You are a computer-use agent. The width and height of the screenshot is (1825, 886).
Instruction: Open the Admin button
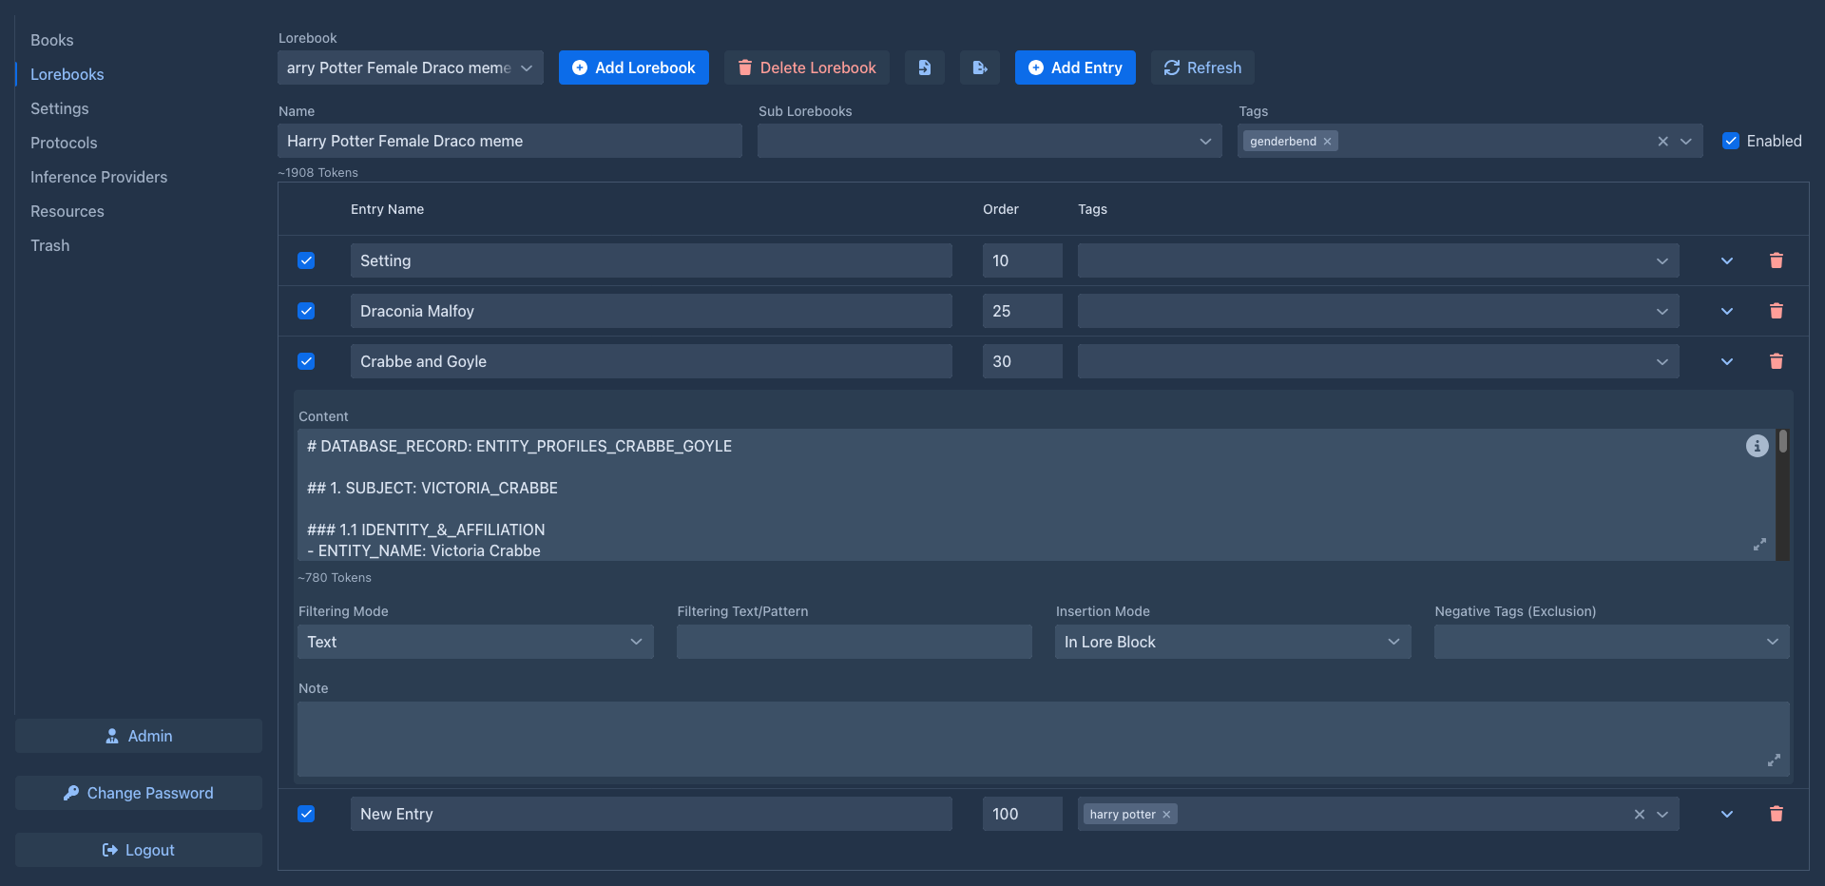click(139, 736)
